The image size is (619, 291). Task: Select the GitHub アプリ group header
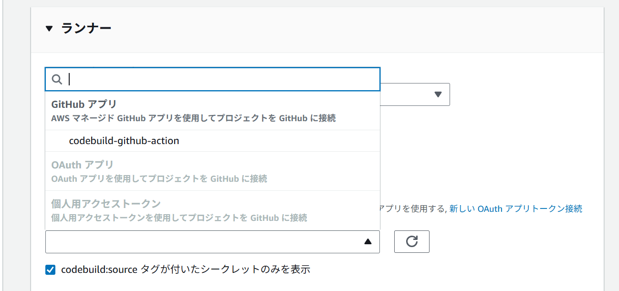click(84, 104)
